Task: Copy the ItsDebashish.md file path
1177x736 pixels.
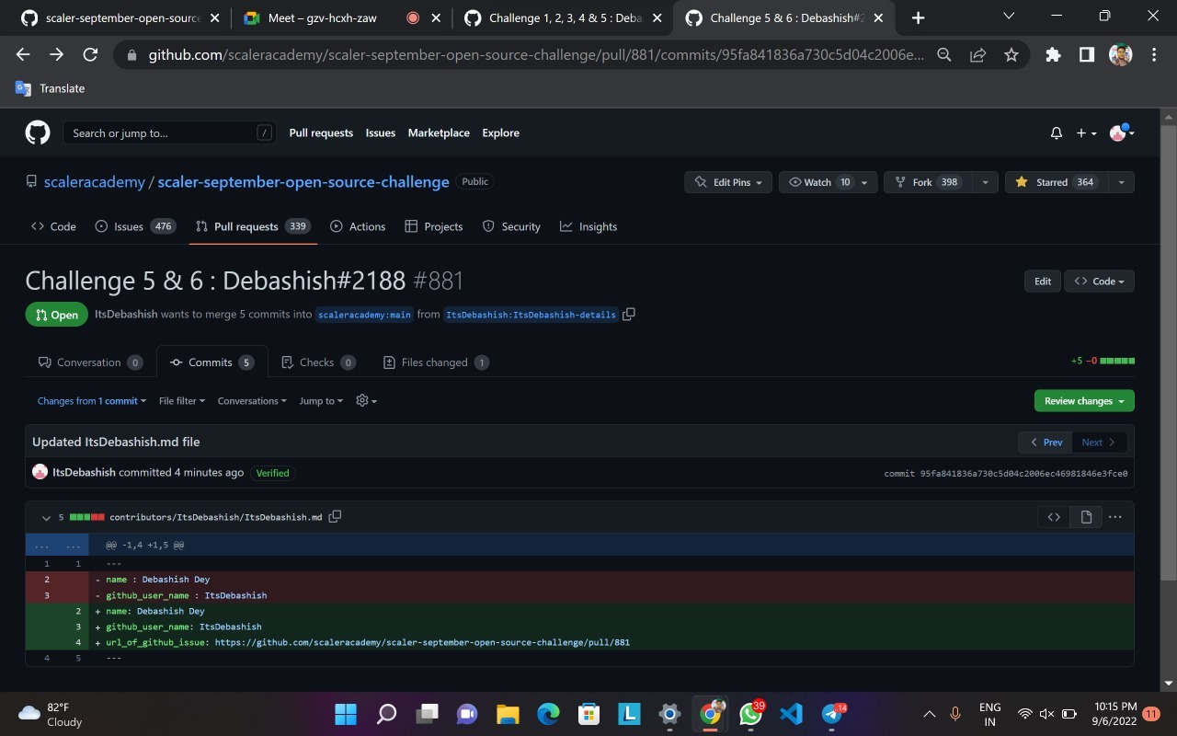Action: (335, 516)
